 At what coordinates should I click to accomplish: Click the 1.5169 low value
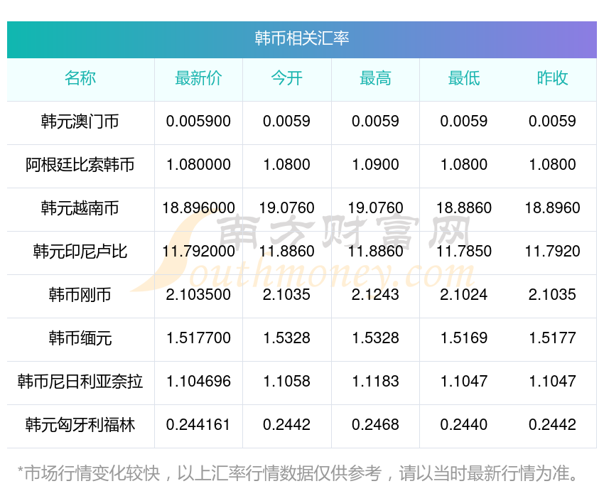point(464,338)
